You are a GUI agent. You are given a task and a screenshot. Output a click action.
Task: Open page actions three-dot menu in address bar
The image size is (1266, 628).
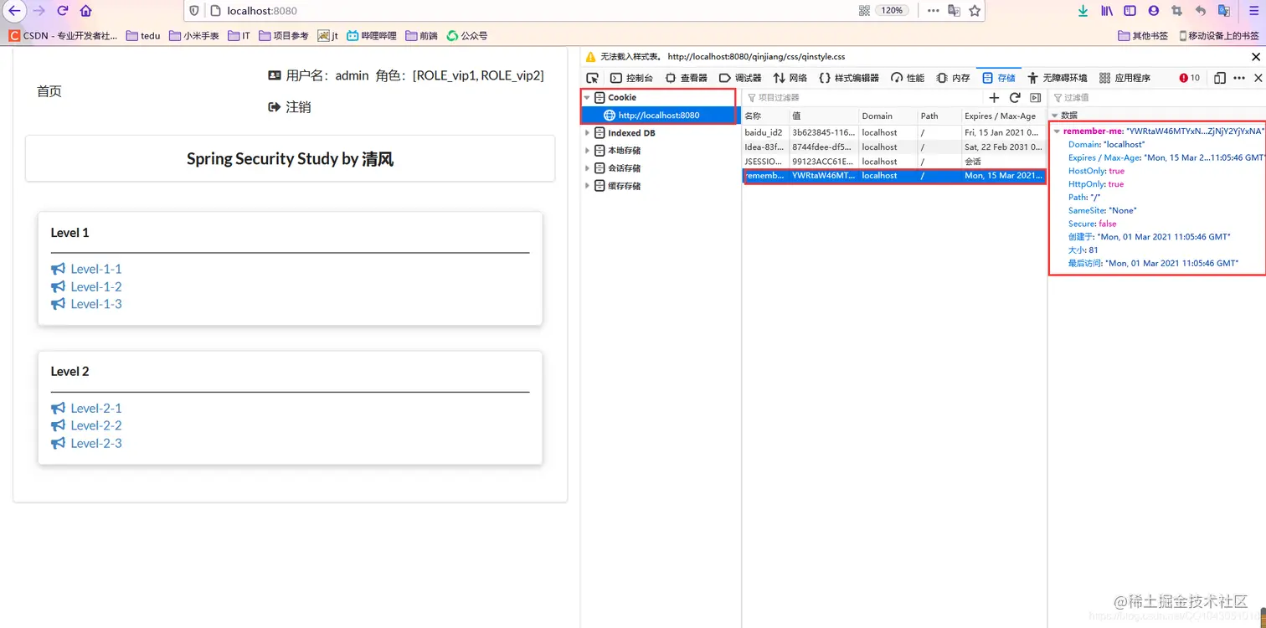933,11
